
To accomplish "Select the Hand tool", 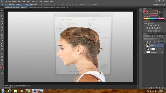I will (2, 60).
